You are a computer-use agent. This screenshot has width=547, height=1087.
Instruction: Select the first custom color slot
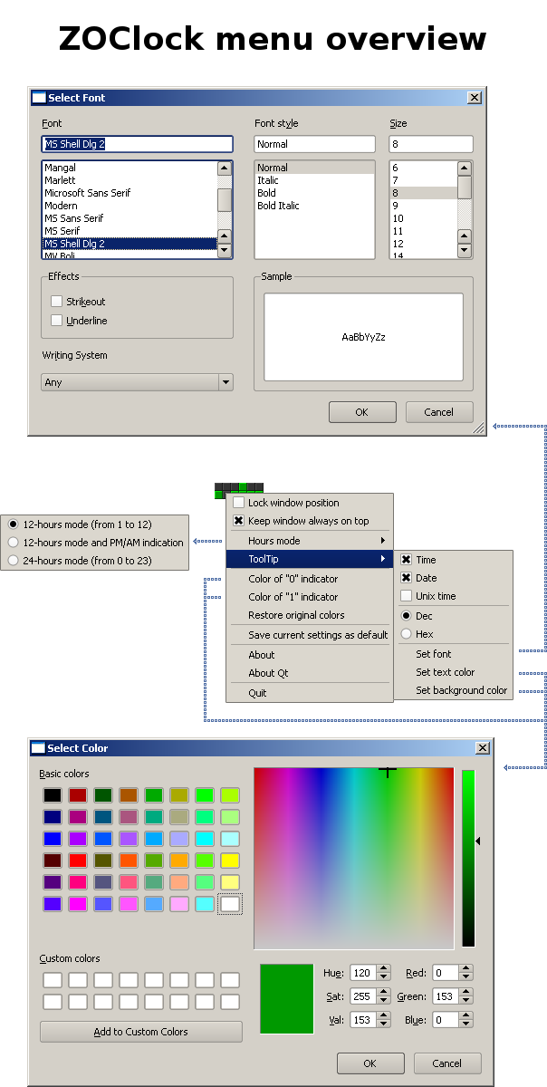coord(53,980)
